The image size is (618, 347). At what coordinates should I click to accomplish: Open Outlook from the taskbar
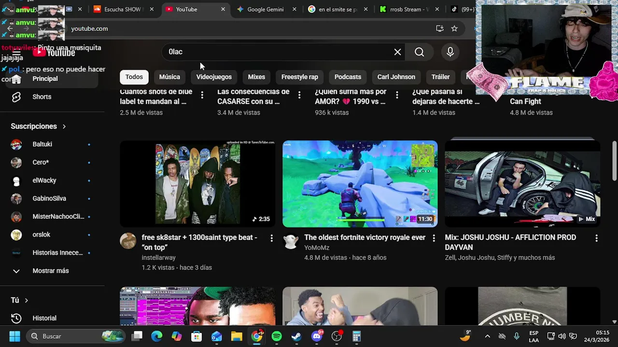tap(216, 336)
